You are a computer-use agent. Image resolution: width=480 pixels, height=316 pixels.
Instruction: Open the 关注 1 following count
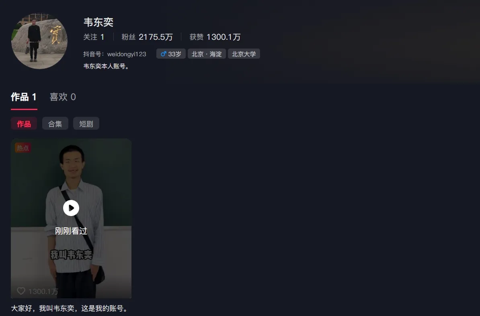point(94,37)
